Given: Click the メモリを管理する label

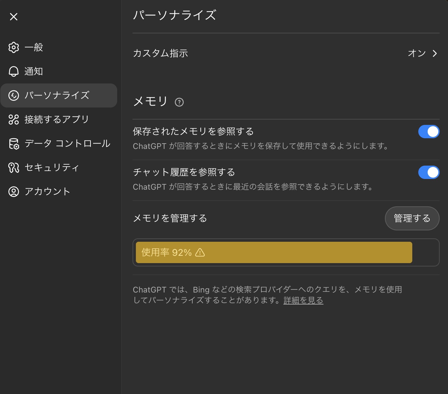Looking at the screenshot, I should pos(170,218).
